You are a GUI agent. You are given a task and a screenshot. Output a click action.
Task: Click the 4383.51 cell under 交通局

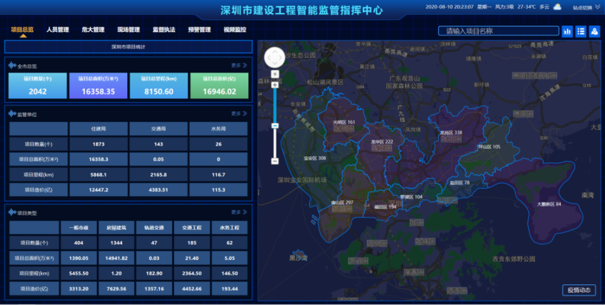coord(159,190)
